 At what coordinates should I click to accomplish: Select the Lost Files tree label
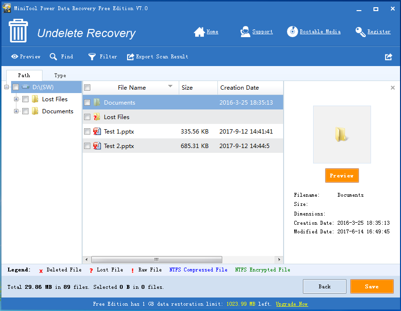coord(55,99)
